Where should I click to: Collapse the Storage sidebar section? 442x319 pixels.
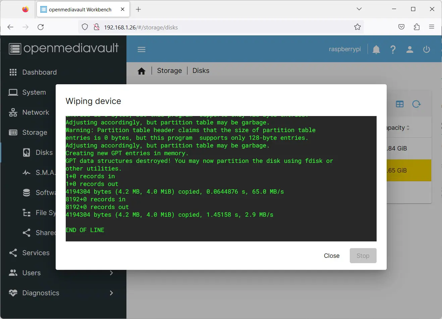pos(35,132)
